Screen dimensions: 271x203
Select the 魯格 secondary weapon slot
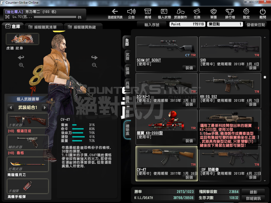click(x=28, y=142)
